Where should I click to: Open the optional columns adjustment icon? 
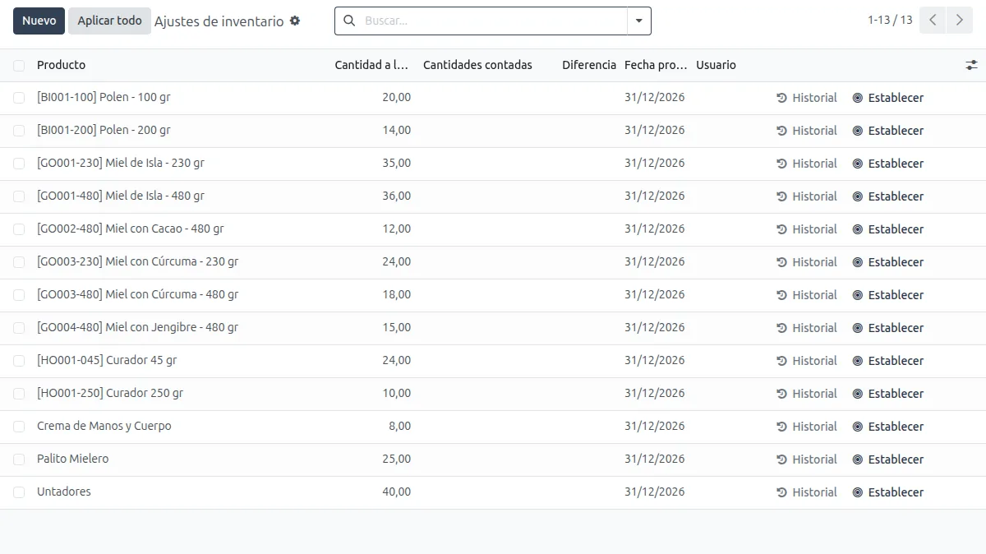pyautogui.click(x=971, y=65)
